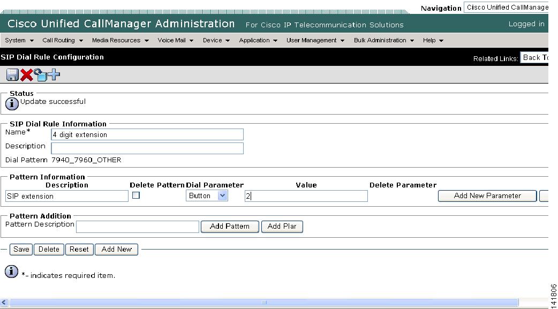Open the Media Resources menu
Screen dimensions: 558x309
[x=120, y=40]
